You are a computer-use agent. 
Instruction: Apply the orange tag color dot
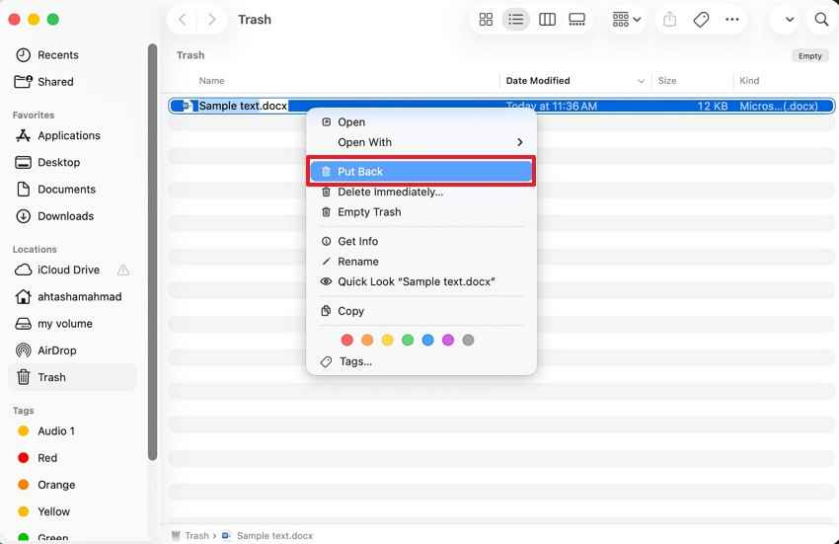pos(367,340)
